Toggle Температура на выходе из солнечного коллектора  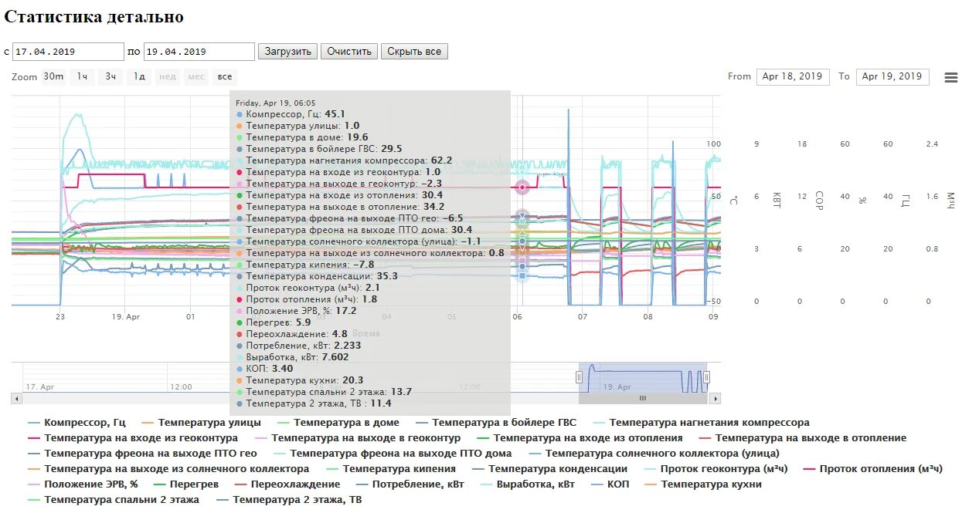[168, 469]
